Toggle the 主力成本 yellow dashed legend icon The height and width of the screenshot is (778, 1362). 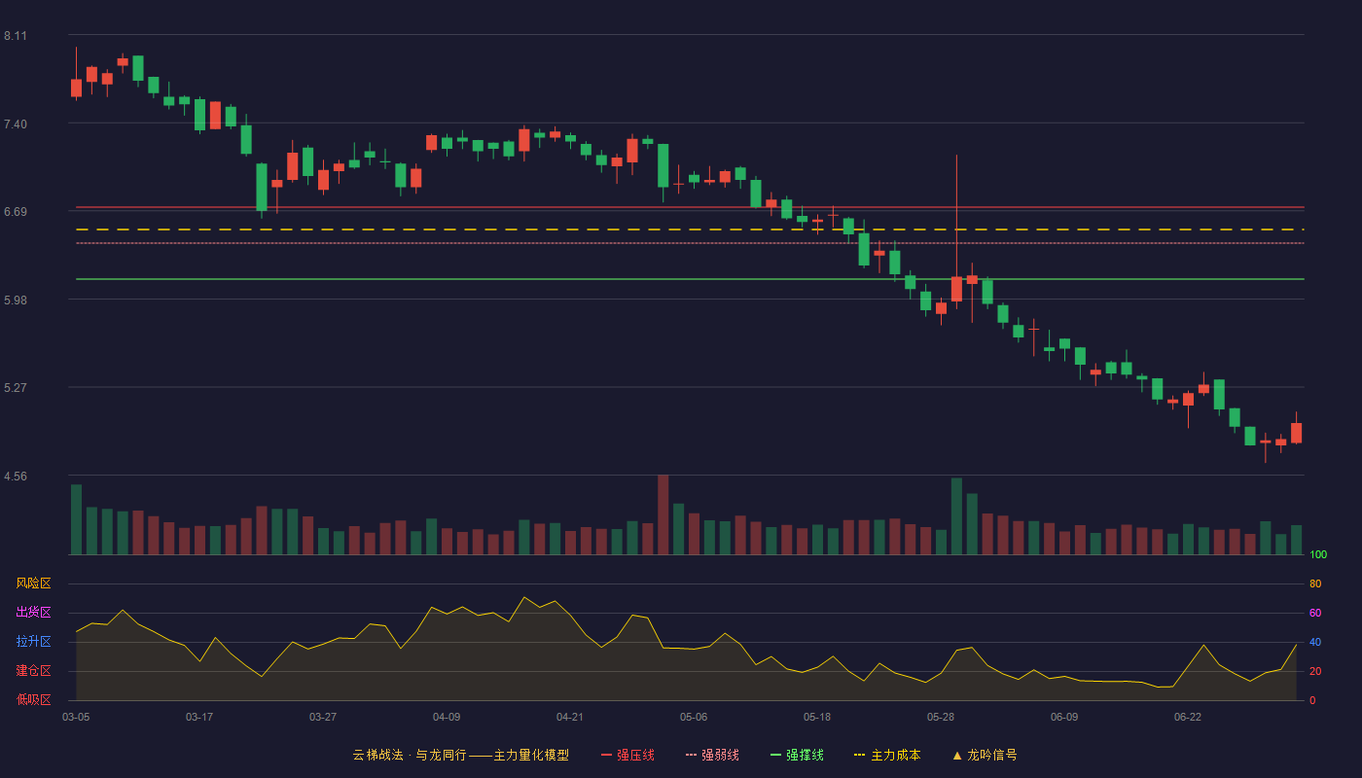(x=860, y=755)
